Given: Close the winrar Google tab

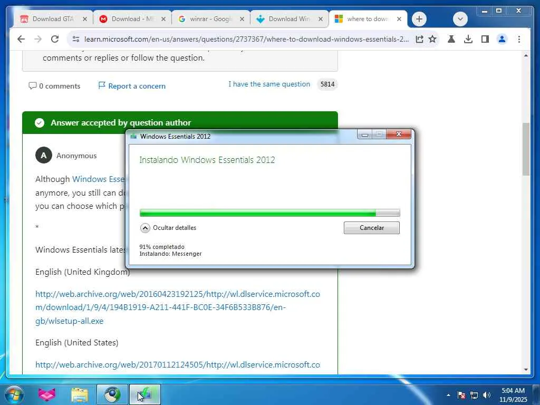Looking at the screenshot, I should tap(242, 19).
